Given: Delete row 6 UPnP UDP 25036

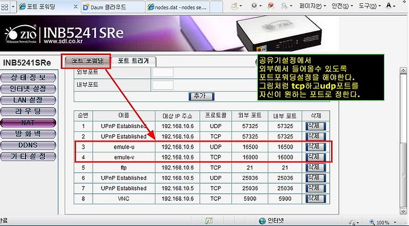Looking at the screenshot, I should click(x=316, y=178).
